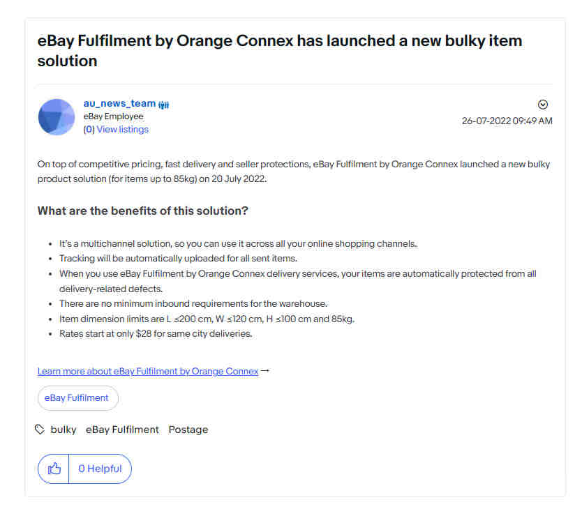This screenshot has width=582, height=509.
Task: Follow Learn more about eBay Fulfilment link
Action: pyautogui.click(x=148, y=372)
